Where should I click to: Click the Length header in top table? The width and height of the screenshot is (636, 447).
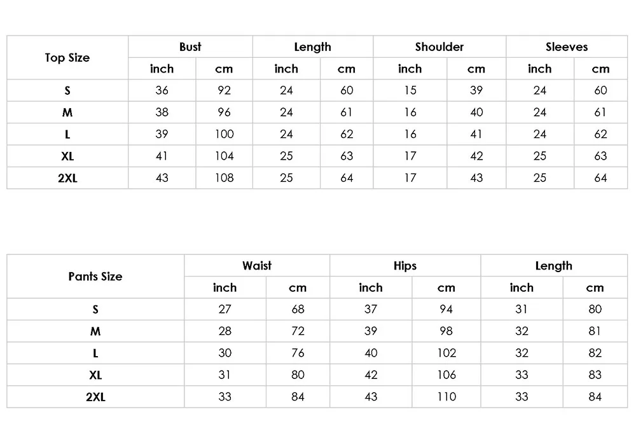pyautogui.click(x=312, y=46)
